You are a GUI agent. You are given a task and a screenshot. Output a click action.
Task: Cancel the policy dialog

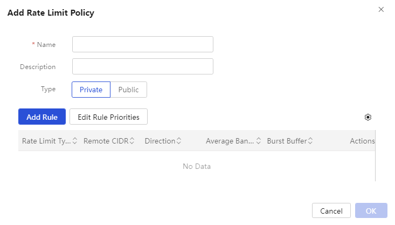(331, 210)
